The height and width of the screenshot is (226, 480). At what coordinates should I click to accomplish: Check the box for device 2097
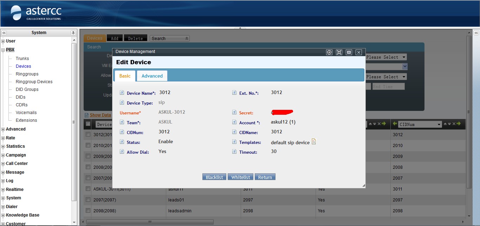(88, 200)
